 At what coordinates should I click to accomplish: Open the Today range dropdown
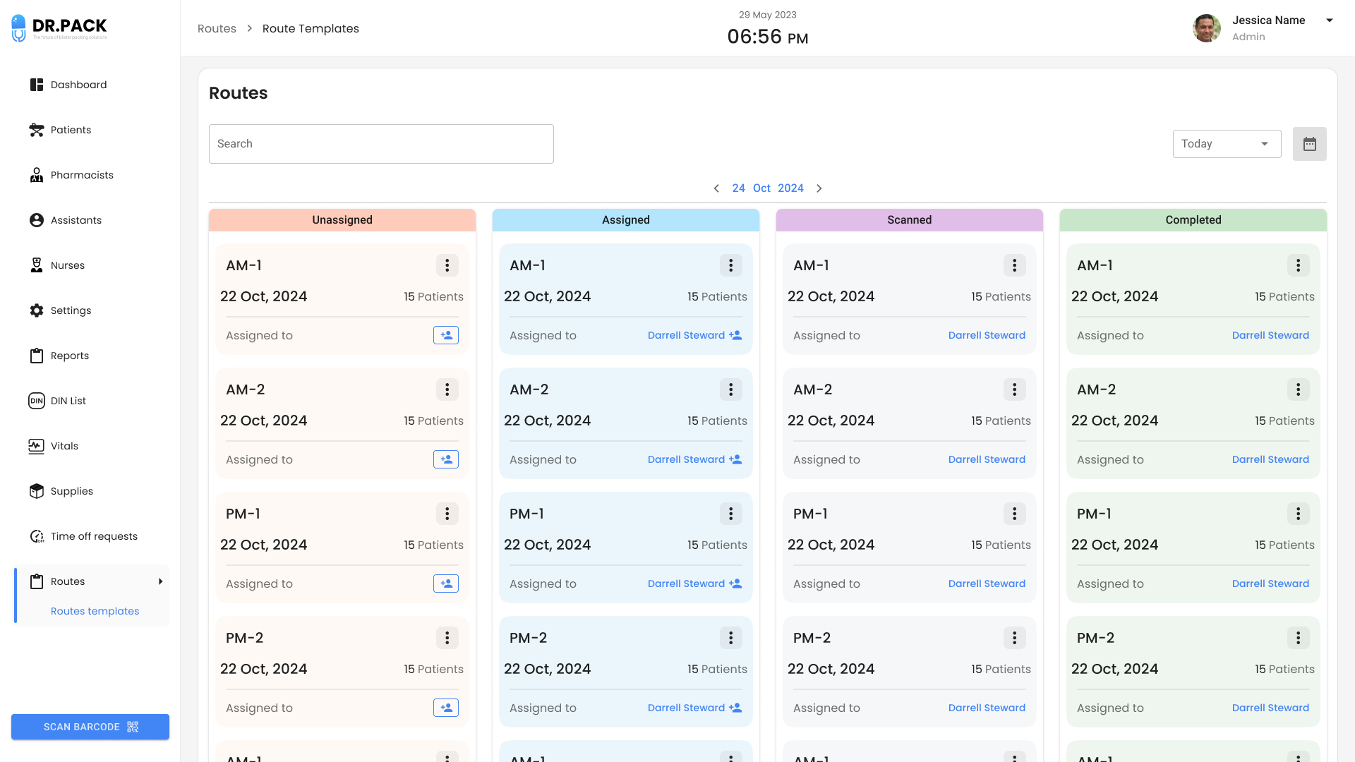click(x=1227, y=144)
